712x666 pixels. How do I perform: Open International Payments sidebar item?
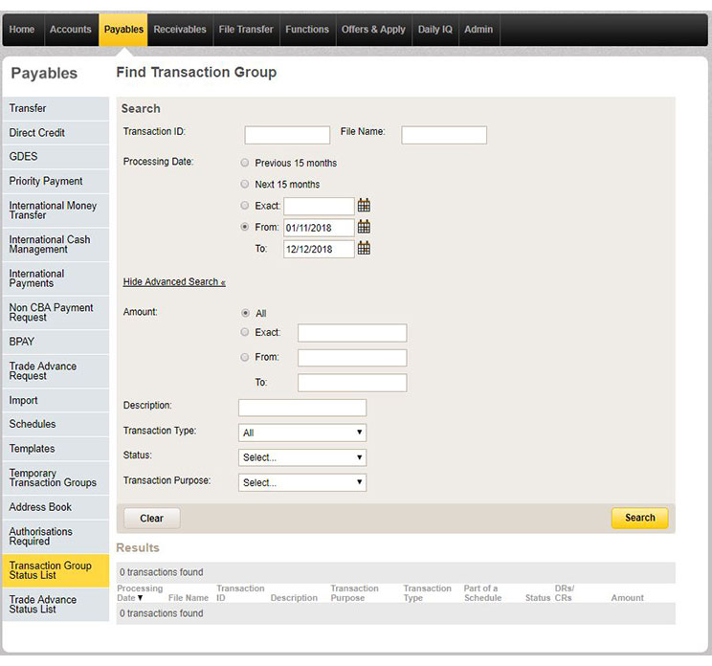(x=56, y=278)
